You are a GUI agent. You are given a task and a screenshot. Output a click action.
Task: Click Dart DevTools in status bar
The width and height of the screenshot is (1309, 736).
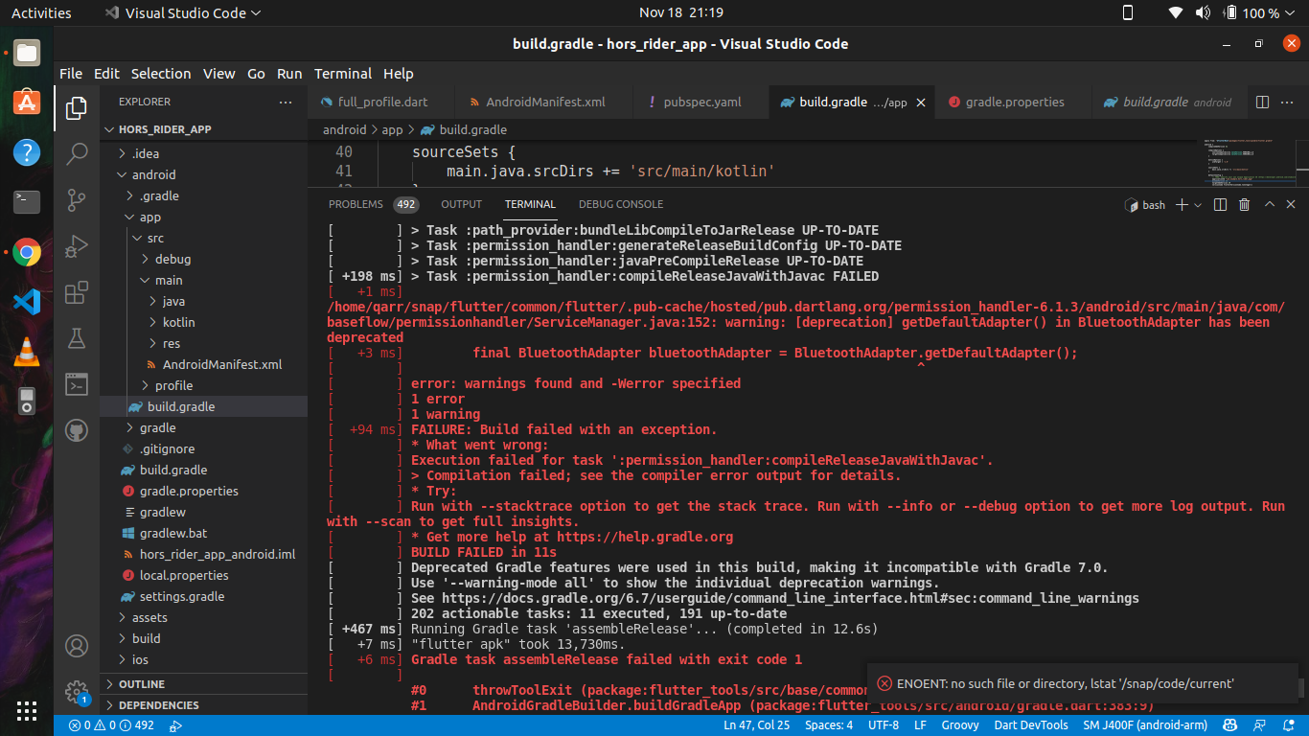tap(1031, 725)
